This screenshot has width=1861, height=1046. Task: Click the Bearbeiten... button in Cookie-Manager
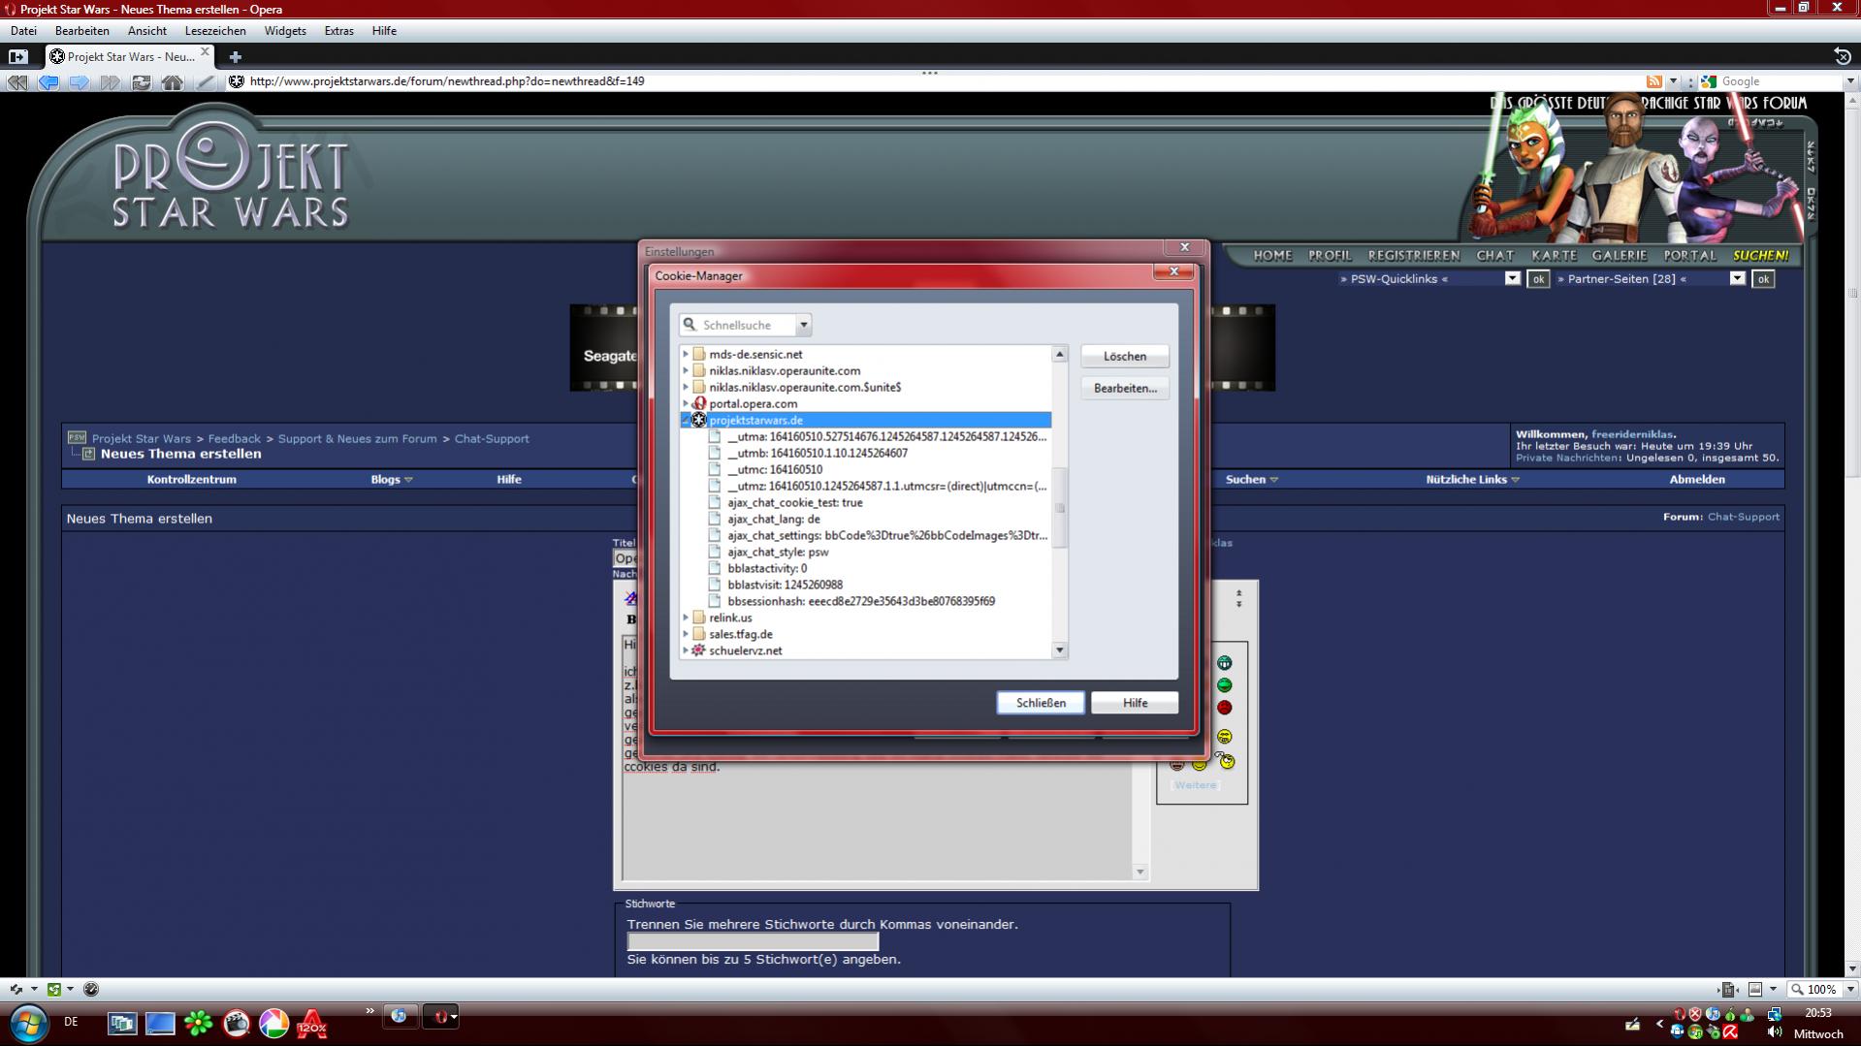[x=1125, y=389]
